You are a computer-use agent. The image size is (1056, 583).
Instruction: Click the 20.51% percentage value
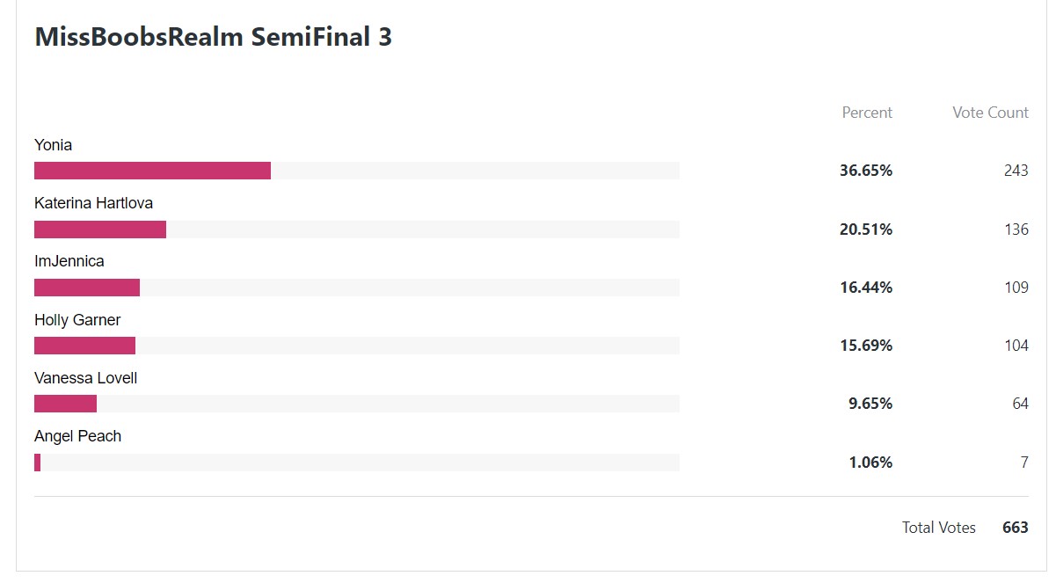tap(866, 230)
